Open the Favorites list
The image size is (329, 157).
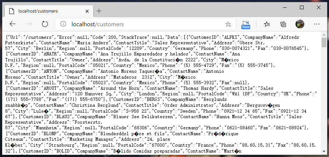tap(267, 24)
